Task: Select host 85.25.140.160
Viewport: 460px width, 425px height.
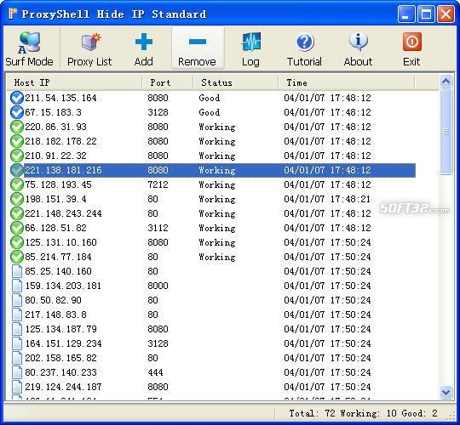Action: tap(58, 271)
